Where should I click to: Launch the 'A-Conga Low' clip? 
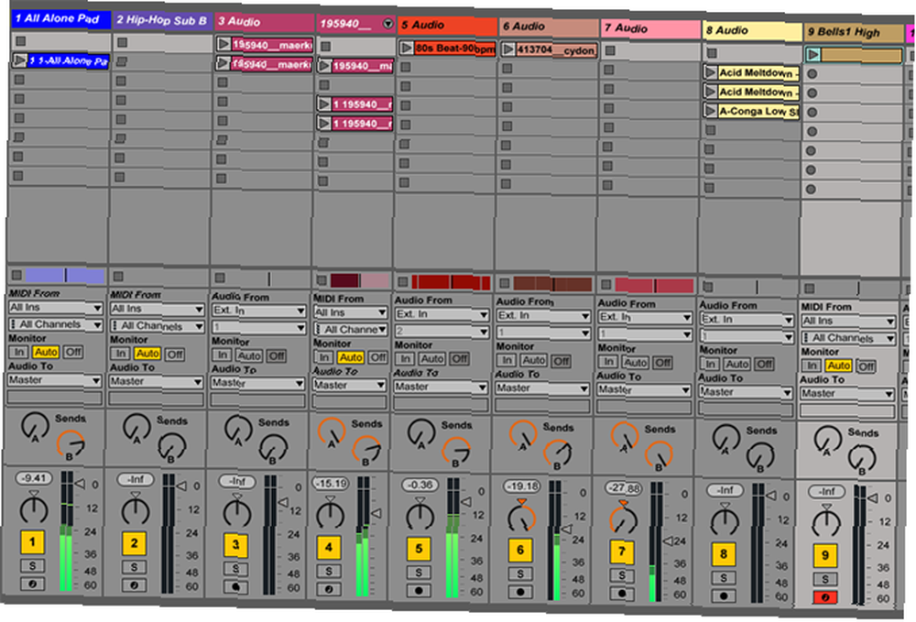point(711,110)
